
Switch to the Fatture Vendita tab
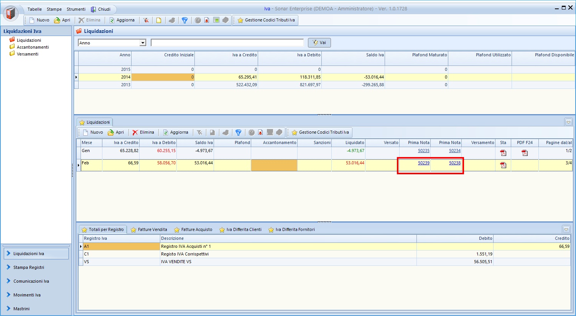point(149,230)
